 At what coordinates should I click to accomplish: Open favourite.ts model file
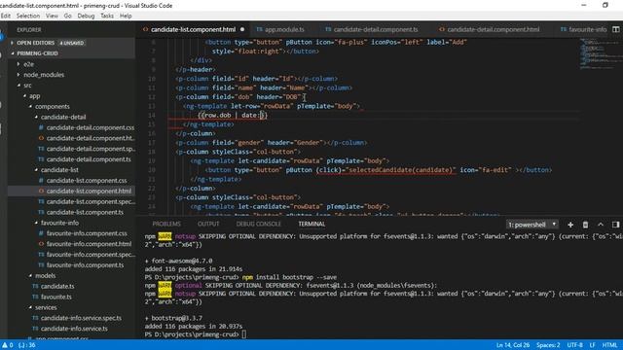(56, 297)
